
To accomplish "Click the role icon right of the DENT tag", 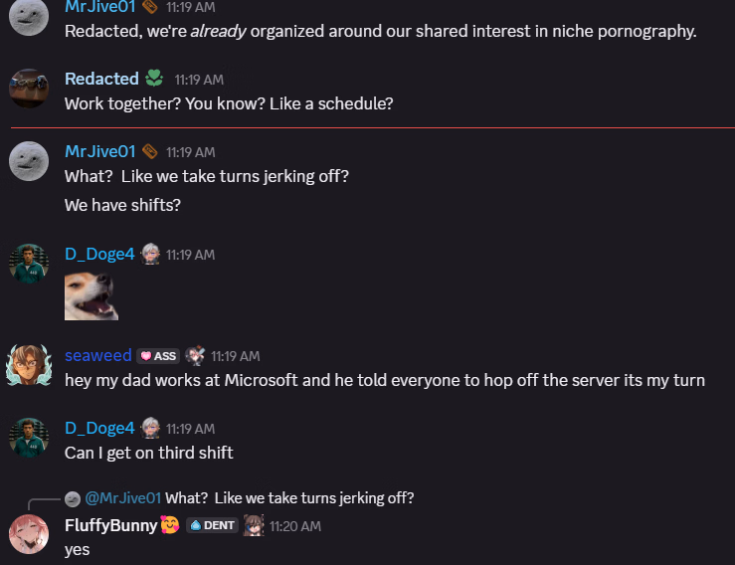I will coord(254,524).
